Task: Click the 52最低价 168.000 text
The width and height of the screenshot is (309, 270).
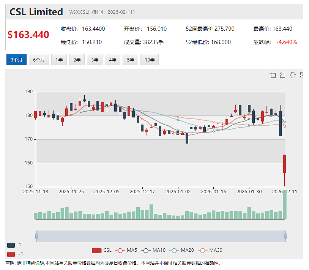Action: pos(208,42)
